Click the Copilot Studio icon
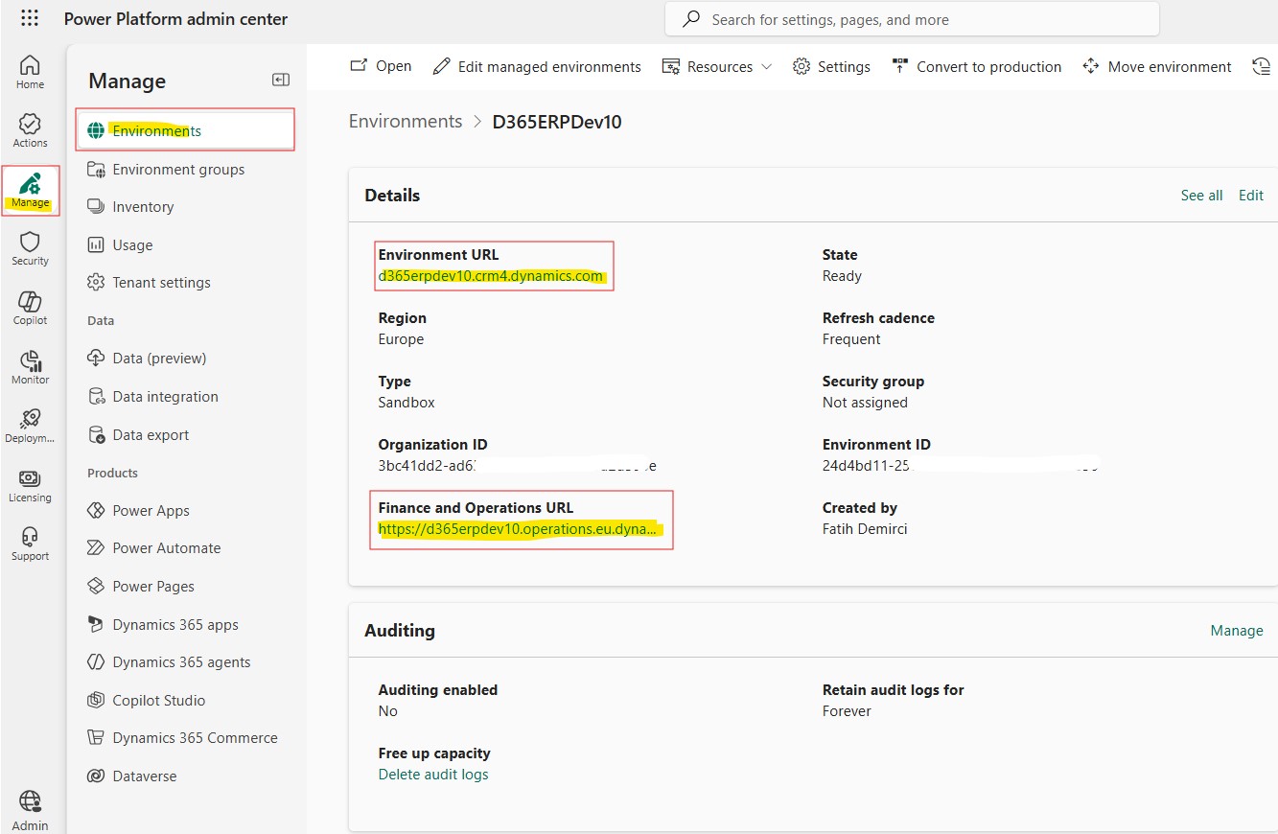This screenshot has height=834, width=1278. click(96, 701)
